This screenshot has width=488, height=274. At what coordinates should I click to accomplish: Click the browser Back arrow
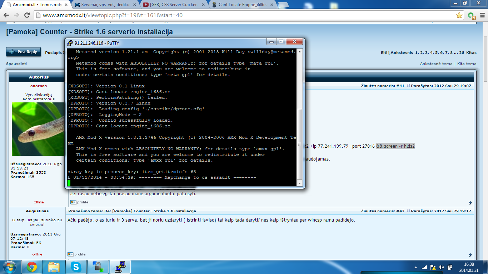(x=6, y=15)
